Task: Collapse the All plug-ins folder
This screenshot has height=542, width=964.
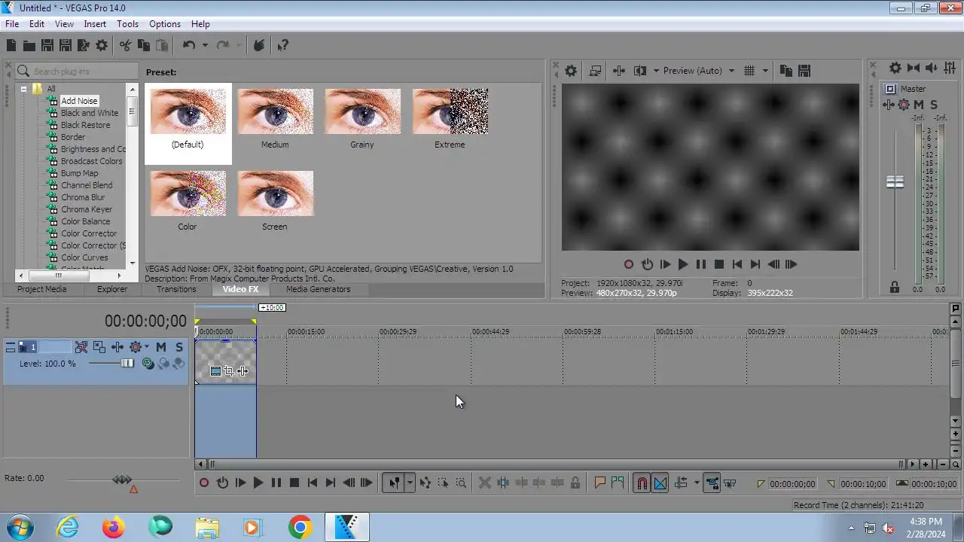Action: (23, 89)
